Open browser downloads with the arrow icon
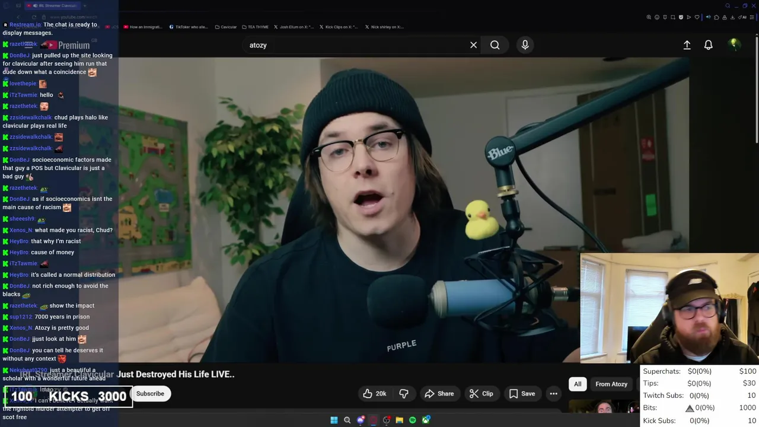Viewport: 759px width, 427px height. click(732, 17)
